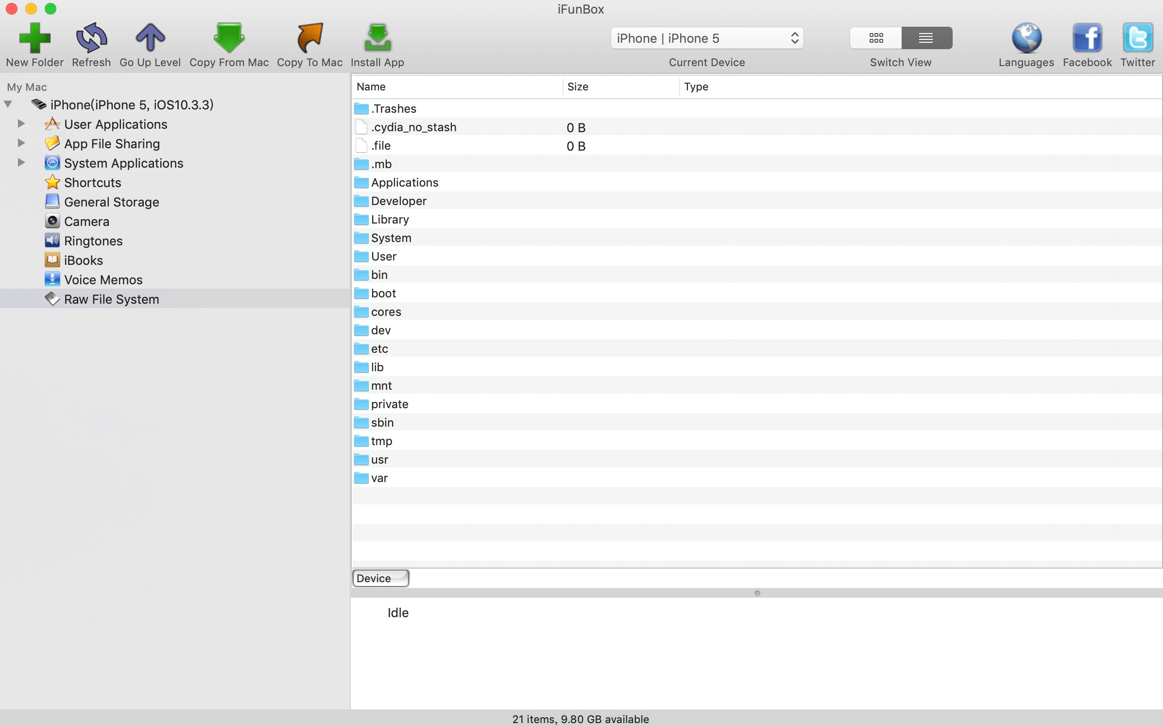Sort by the Type column header

click(921, 86)
